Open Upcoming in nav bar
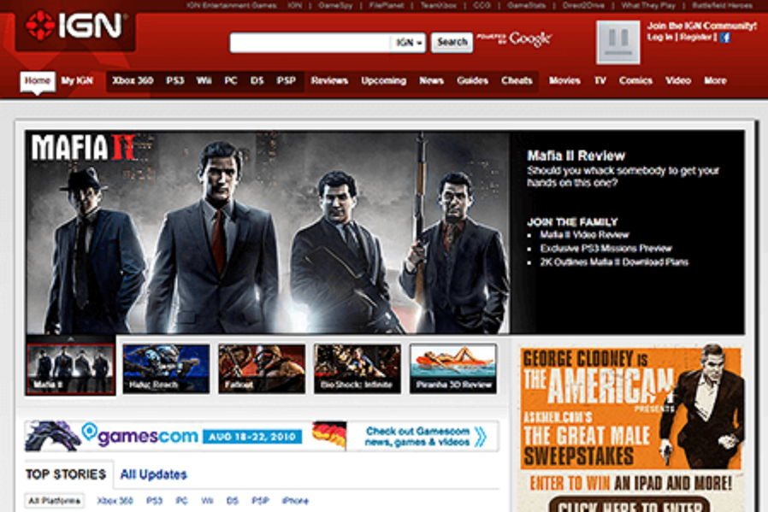Viewport: 768px width, 512px height. click(x=383, y=80)
